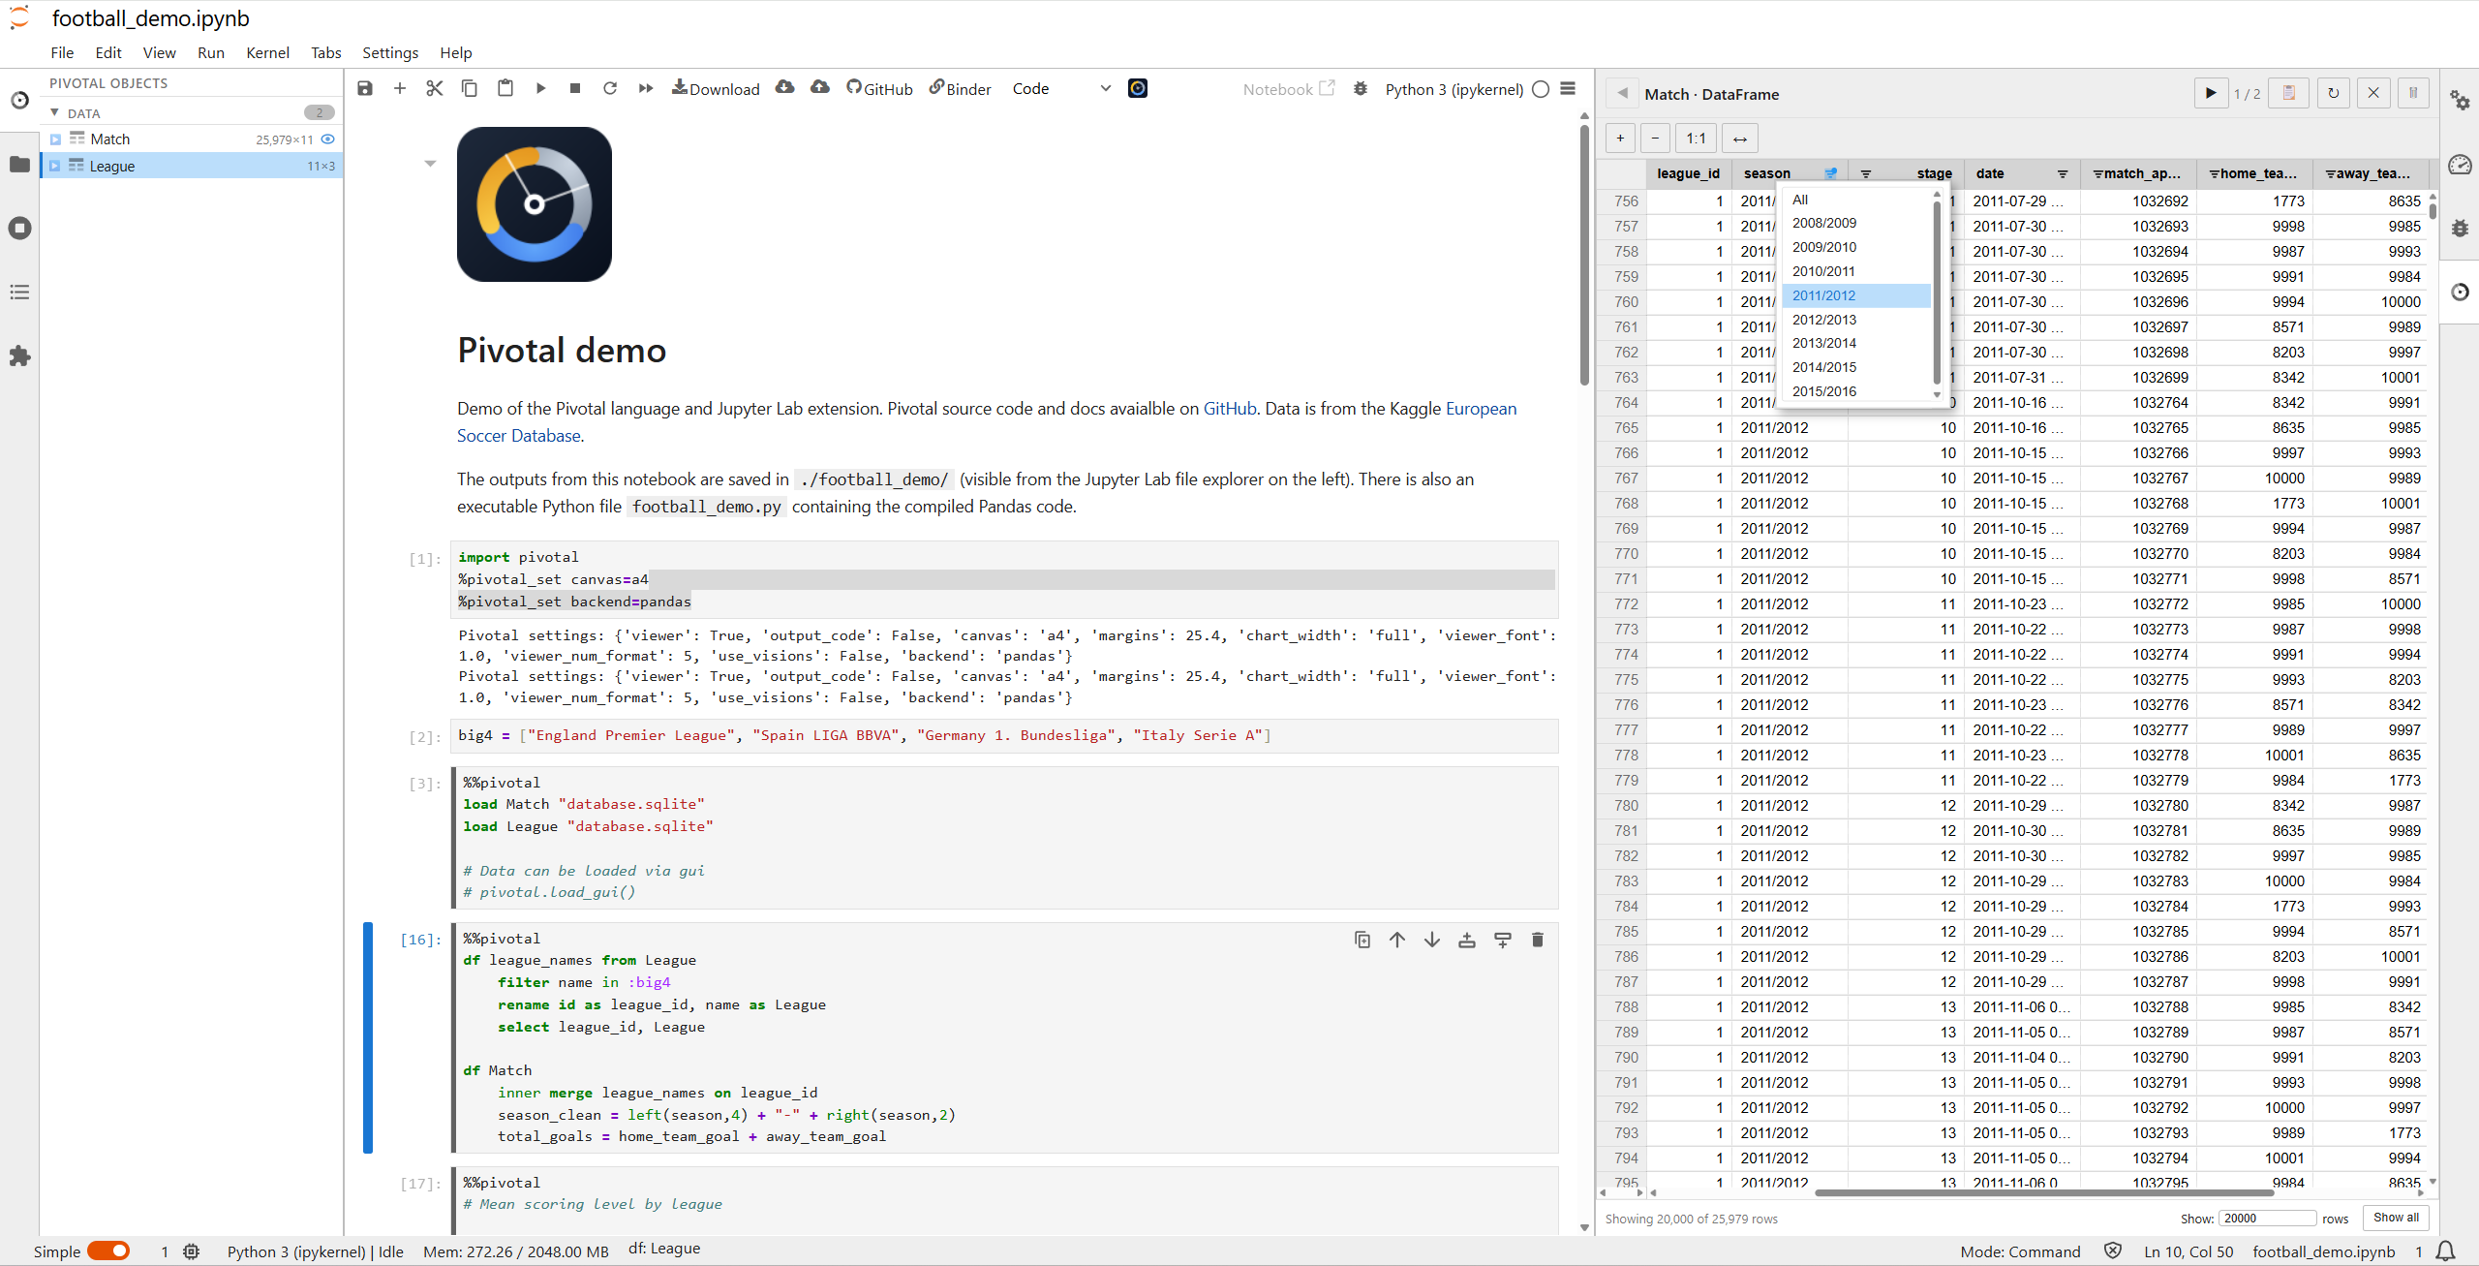Expand the Match dataframe tree item
Viewport: 2479px width, 1266px height.
click(x=55, y=139)
